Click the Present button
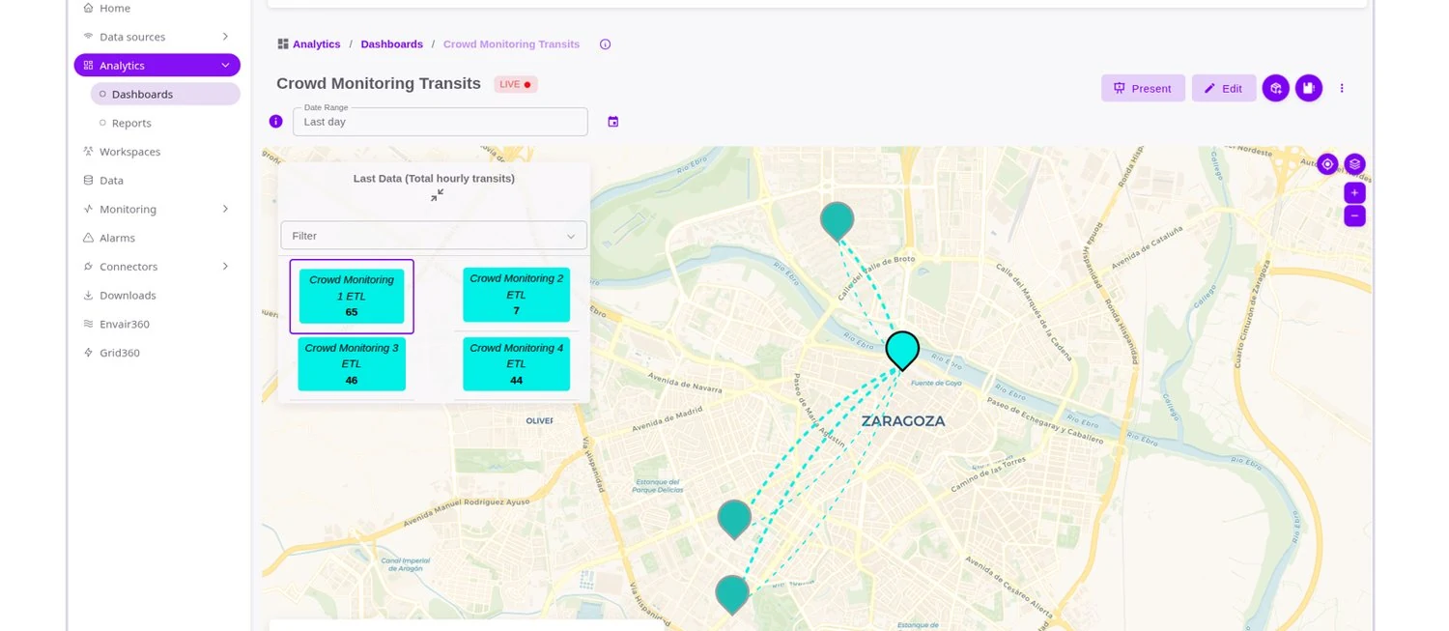The height and width of the screenshot is (631, 1449). (x=1143, y=88)
